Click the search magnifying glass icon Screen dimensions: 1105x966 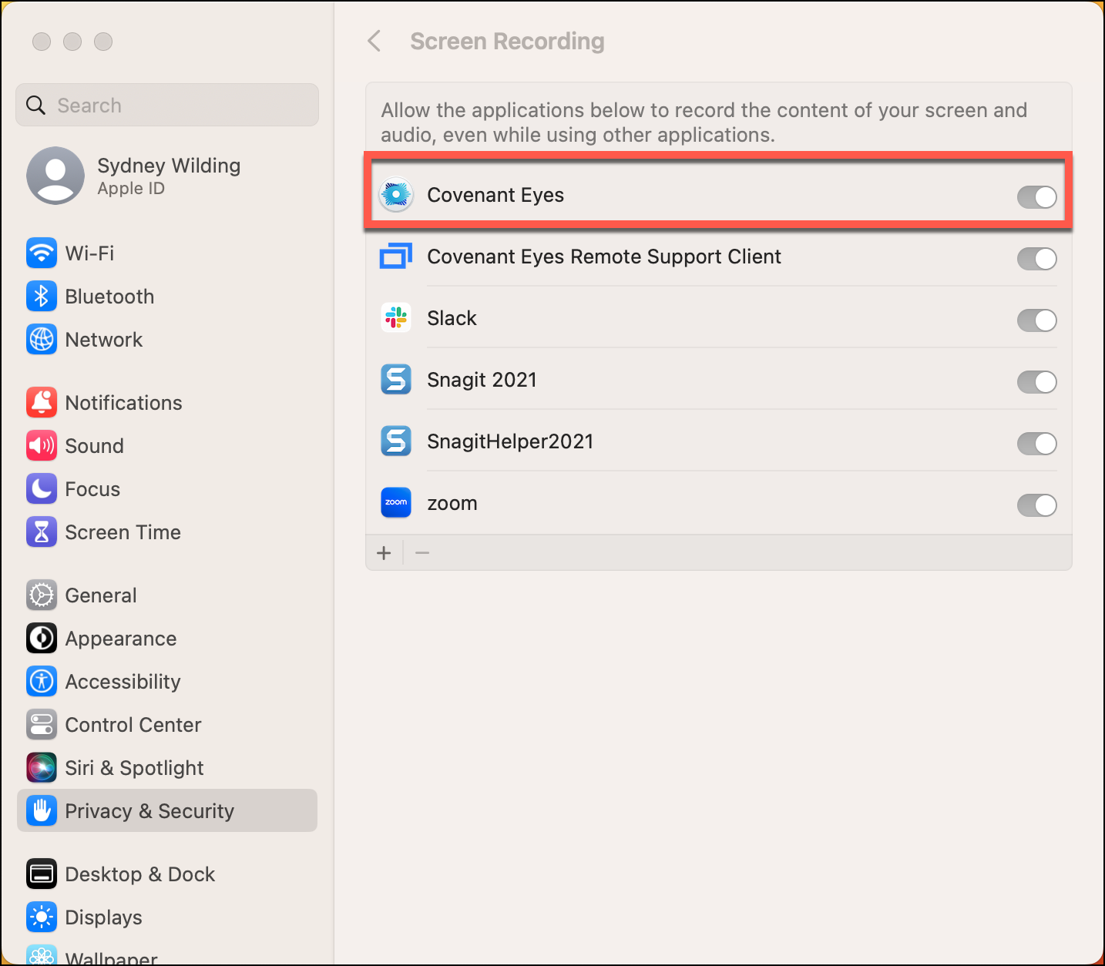(36, 105)
